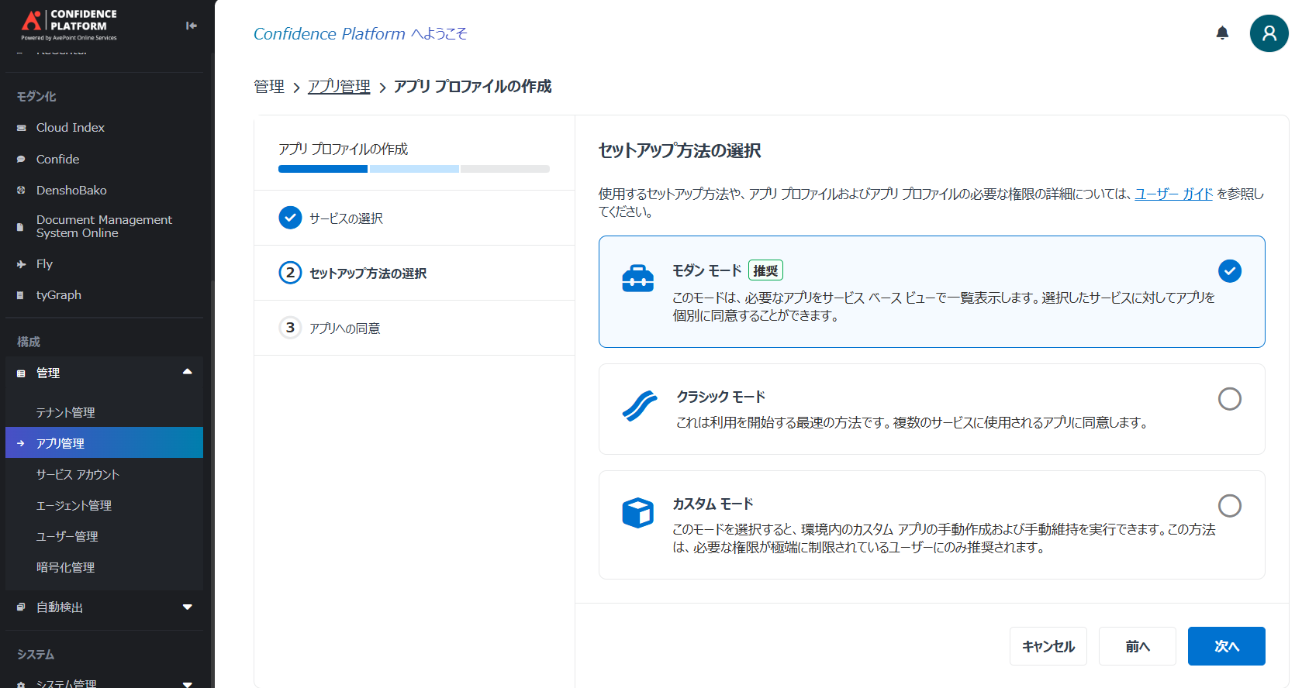1302x688 pixels.
Task: Collapse the 管理 menu section
Action: pos(187,373)
